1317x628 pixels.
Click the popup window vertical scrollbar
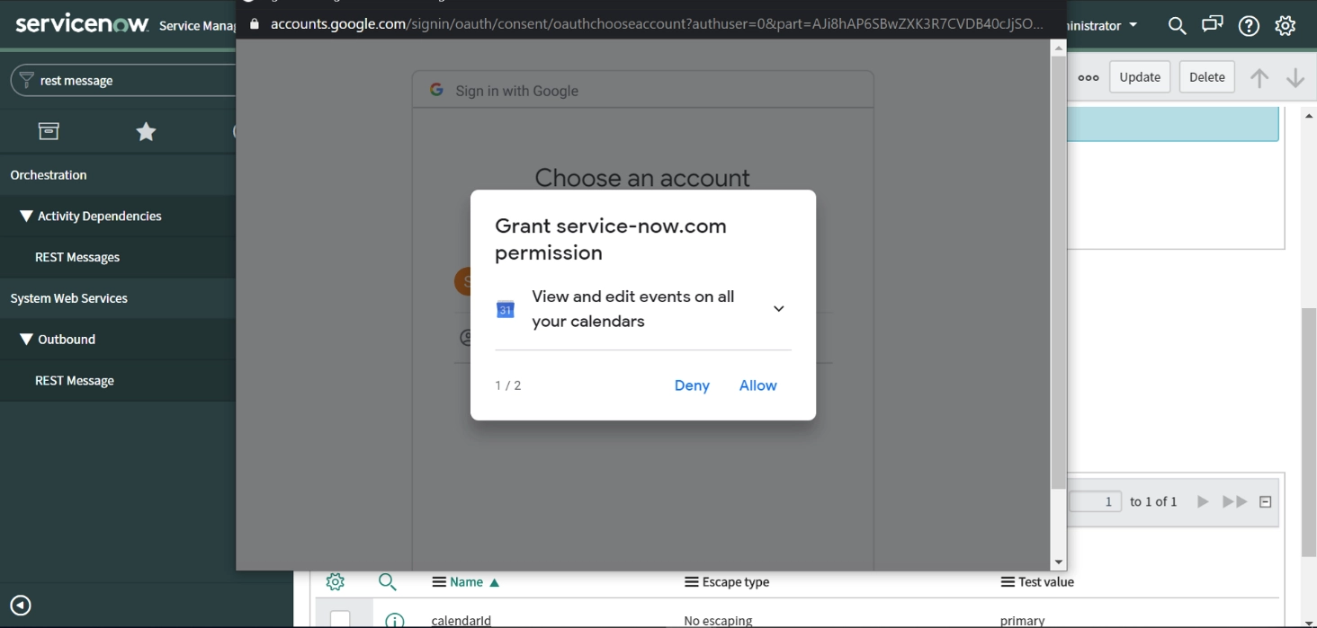point(1059,271)
